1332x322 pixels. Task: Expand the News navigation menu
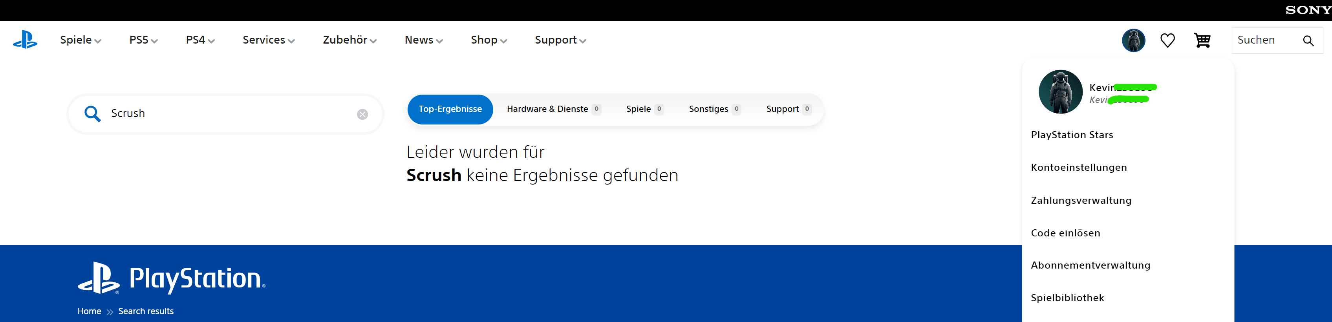pyautogui.click(x=424, y=40)
